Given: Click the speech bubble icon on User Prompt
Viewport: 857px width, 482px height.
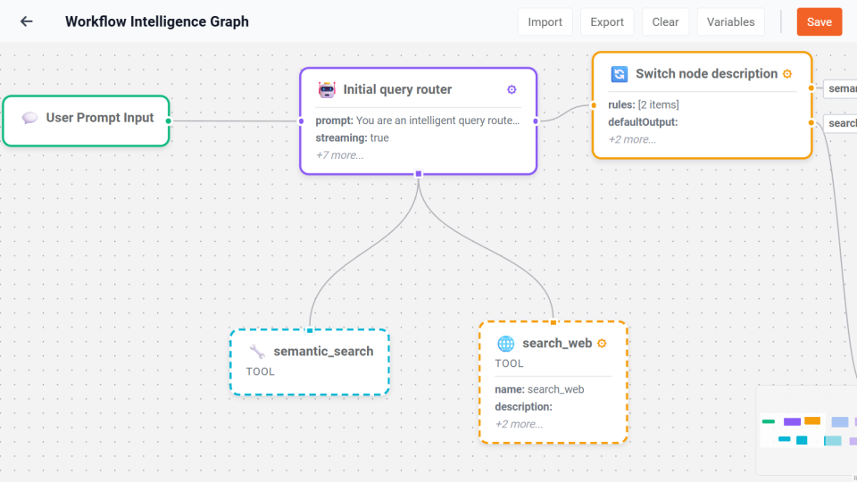Looking at the screenshot, I should 29,118.
